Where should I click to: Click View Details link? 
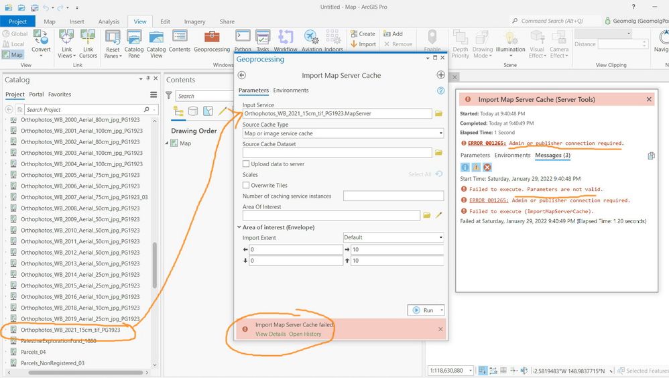(271, 334)
